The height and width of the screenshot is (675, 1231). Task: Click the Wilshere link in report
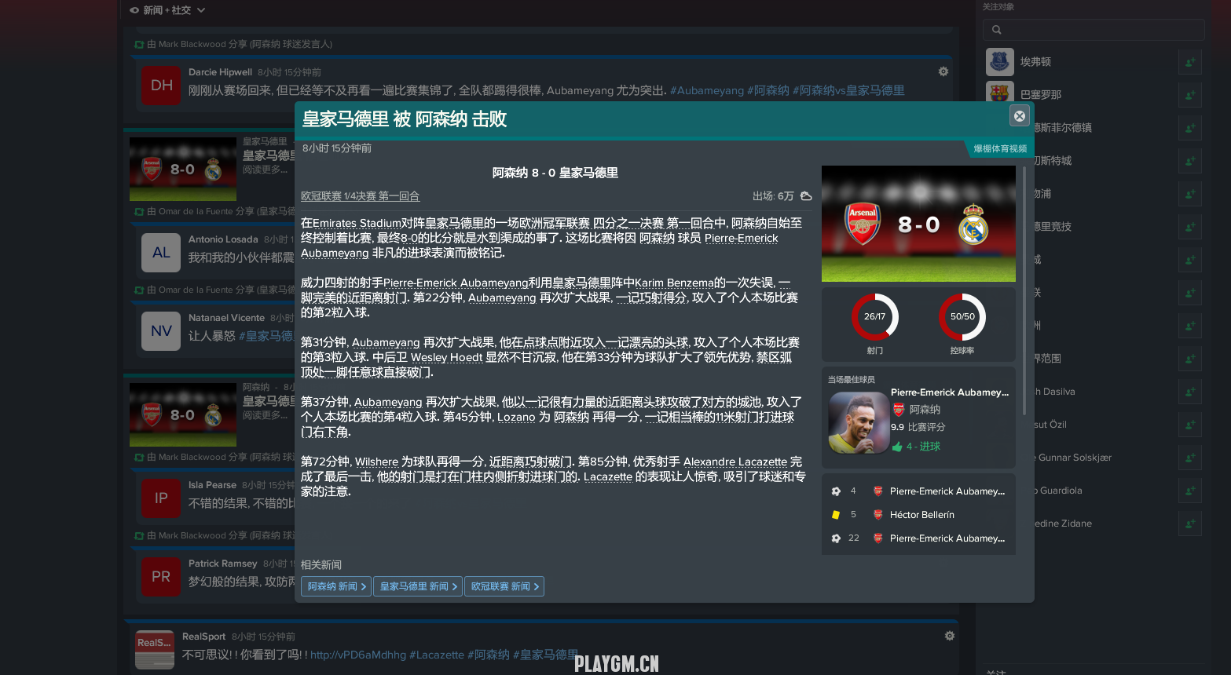click(376, 462)
